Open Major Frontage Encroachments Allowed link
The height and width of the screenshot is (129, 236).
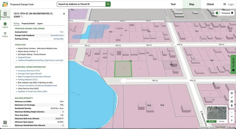coord(34,77)
